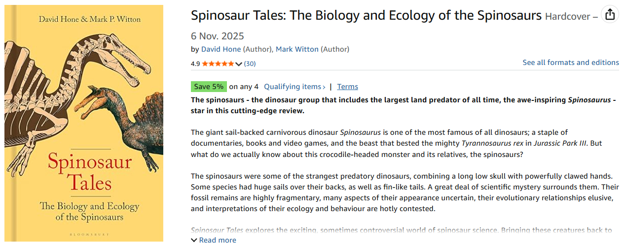
Task: Click the green Save 5% badge
Action: click(x=209, y=87)
